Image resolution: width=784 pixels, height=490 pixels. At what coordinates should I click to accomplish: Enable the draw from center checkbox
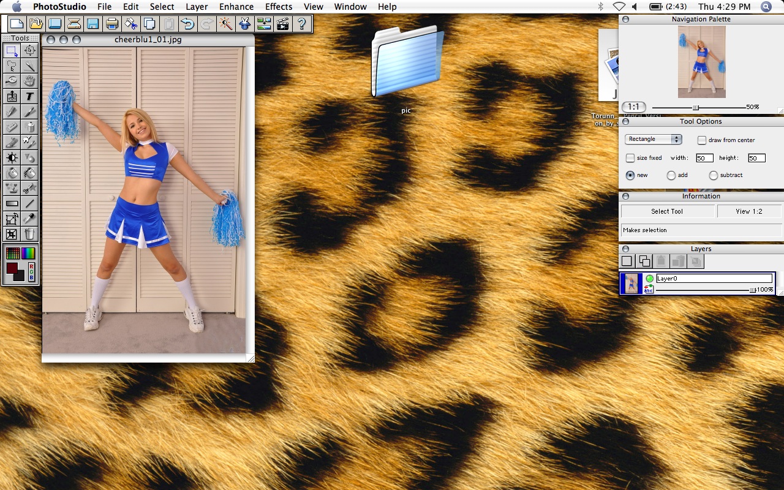pyautogui.click(x=702, y=140)
